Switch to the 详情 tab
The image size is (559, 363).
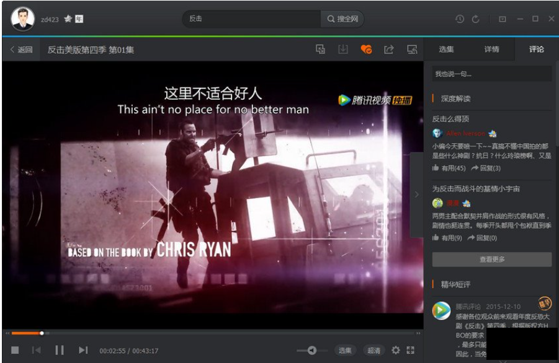[x=493, y=49]
